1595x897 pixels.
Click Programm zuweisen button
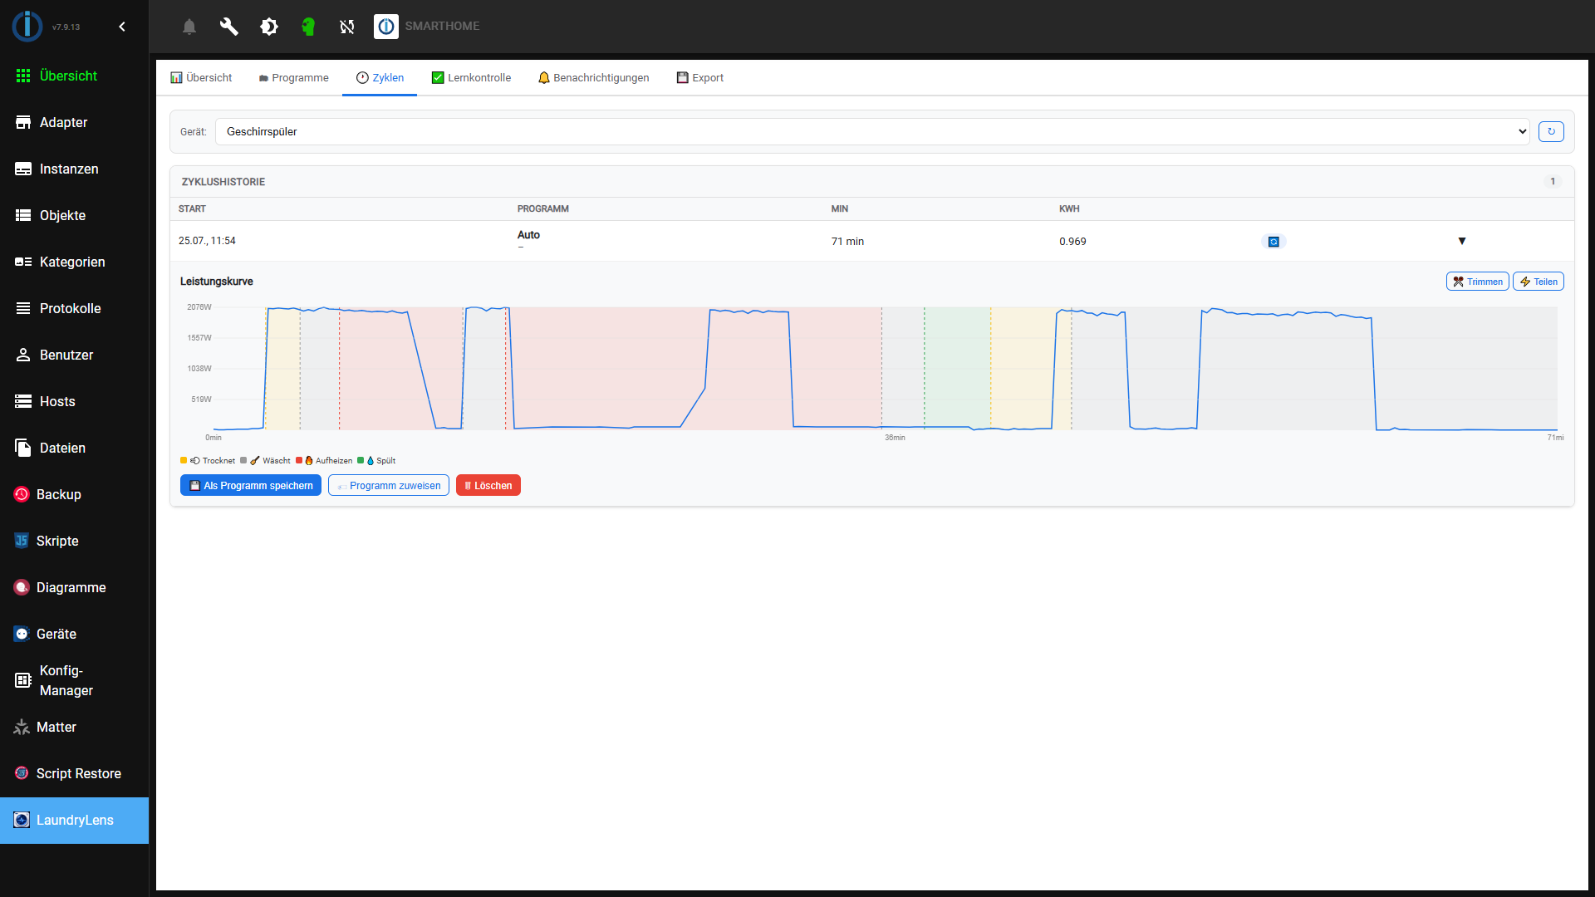coord(389,485)
